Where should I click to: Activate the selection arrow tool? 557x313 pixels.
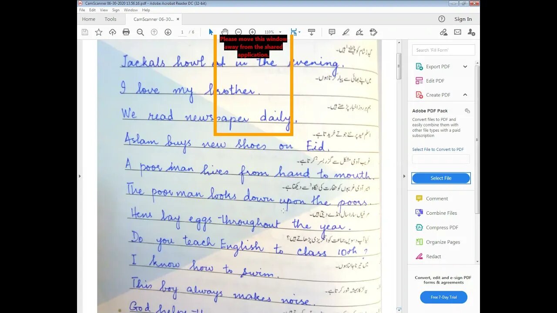pos(211,32)
